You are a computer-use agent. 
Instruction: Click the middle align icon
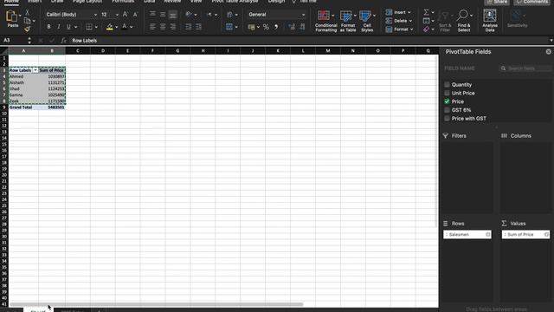pyautogui.click(x=163, y=14)
